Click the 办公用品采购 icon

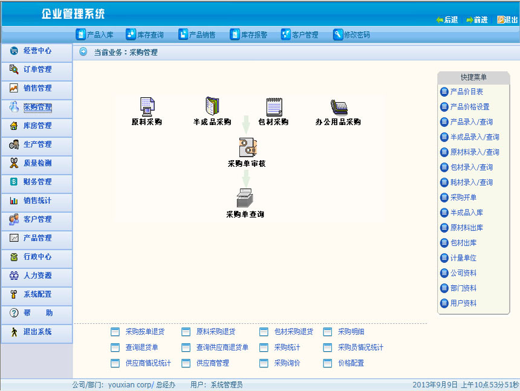[339, 108]
